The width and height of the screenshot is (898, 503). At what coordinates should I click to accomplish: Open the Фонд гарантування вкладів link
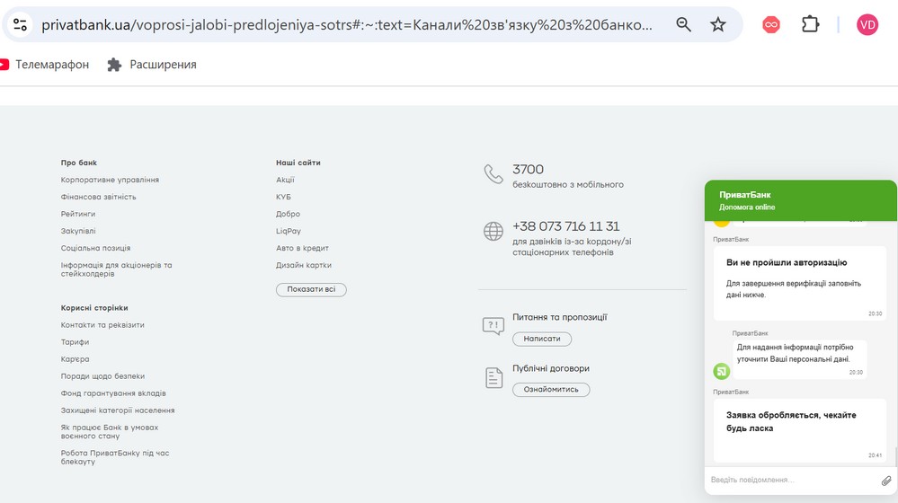(x=113, y=393)
